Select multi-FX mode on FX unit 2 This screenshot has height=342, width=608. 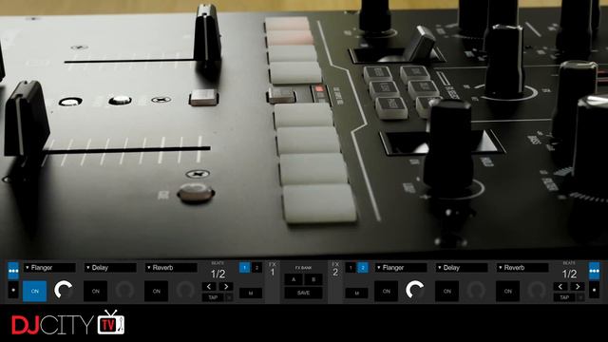coord(594,271)
